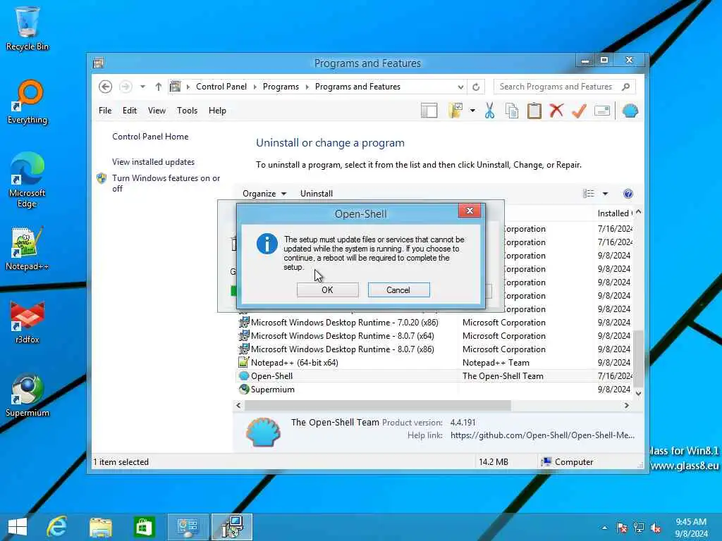Open the Tools menu
The width and height of the screenshot is (722, 541).
187,111
